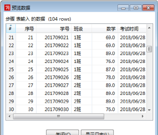The image size is (158, 135).
Task: Click the vertical scrollbar up arrow
Action: point(149,28)
